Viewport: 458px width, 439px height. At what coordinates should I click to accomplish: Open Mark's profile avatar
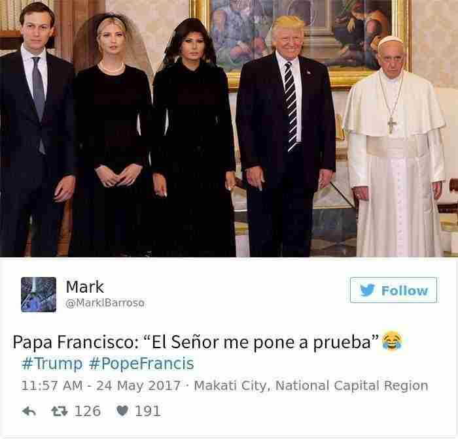click(x=39, y=295)
